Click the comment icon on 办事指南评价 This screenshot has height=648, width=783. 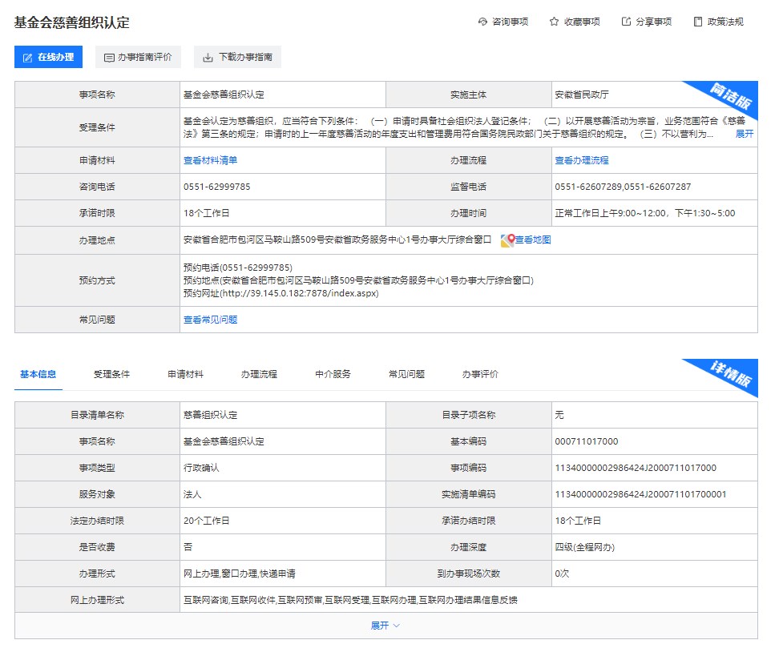(110, 58)
